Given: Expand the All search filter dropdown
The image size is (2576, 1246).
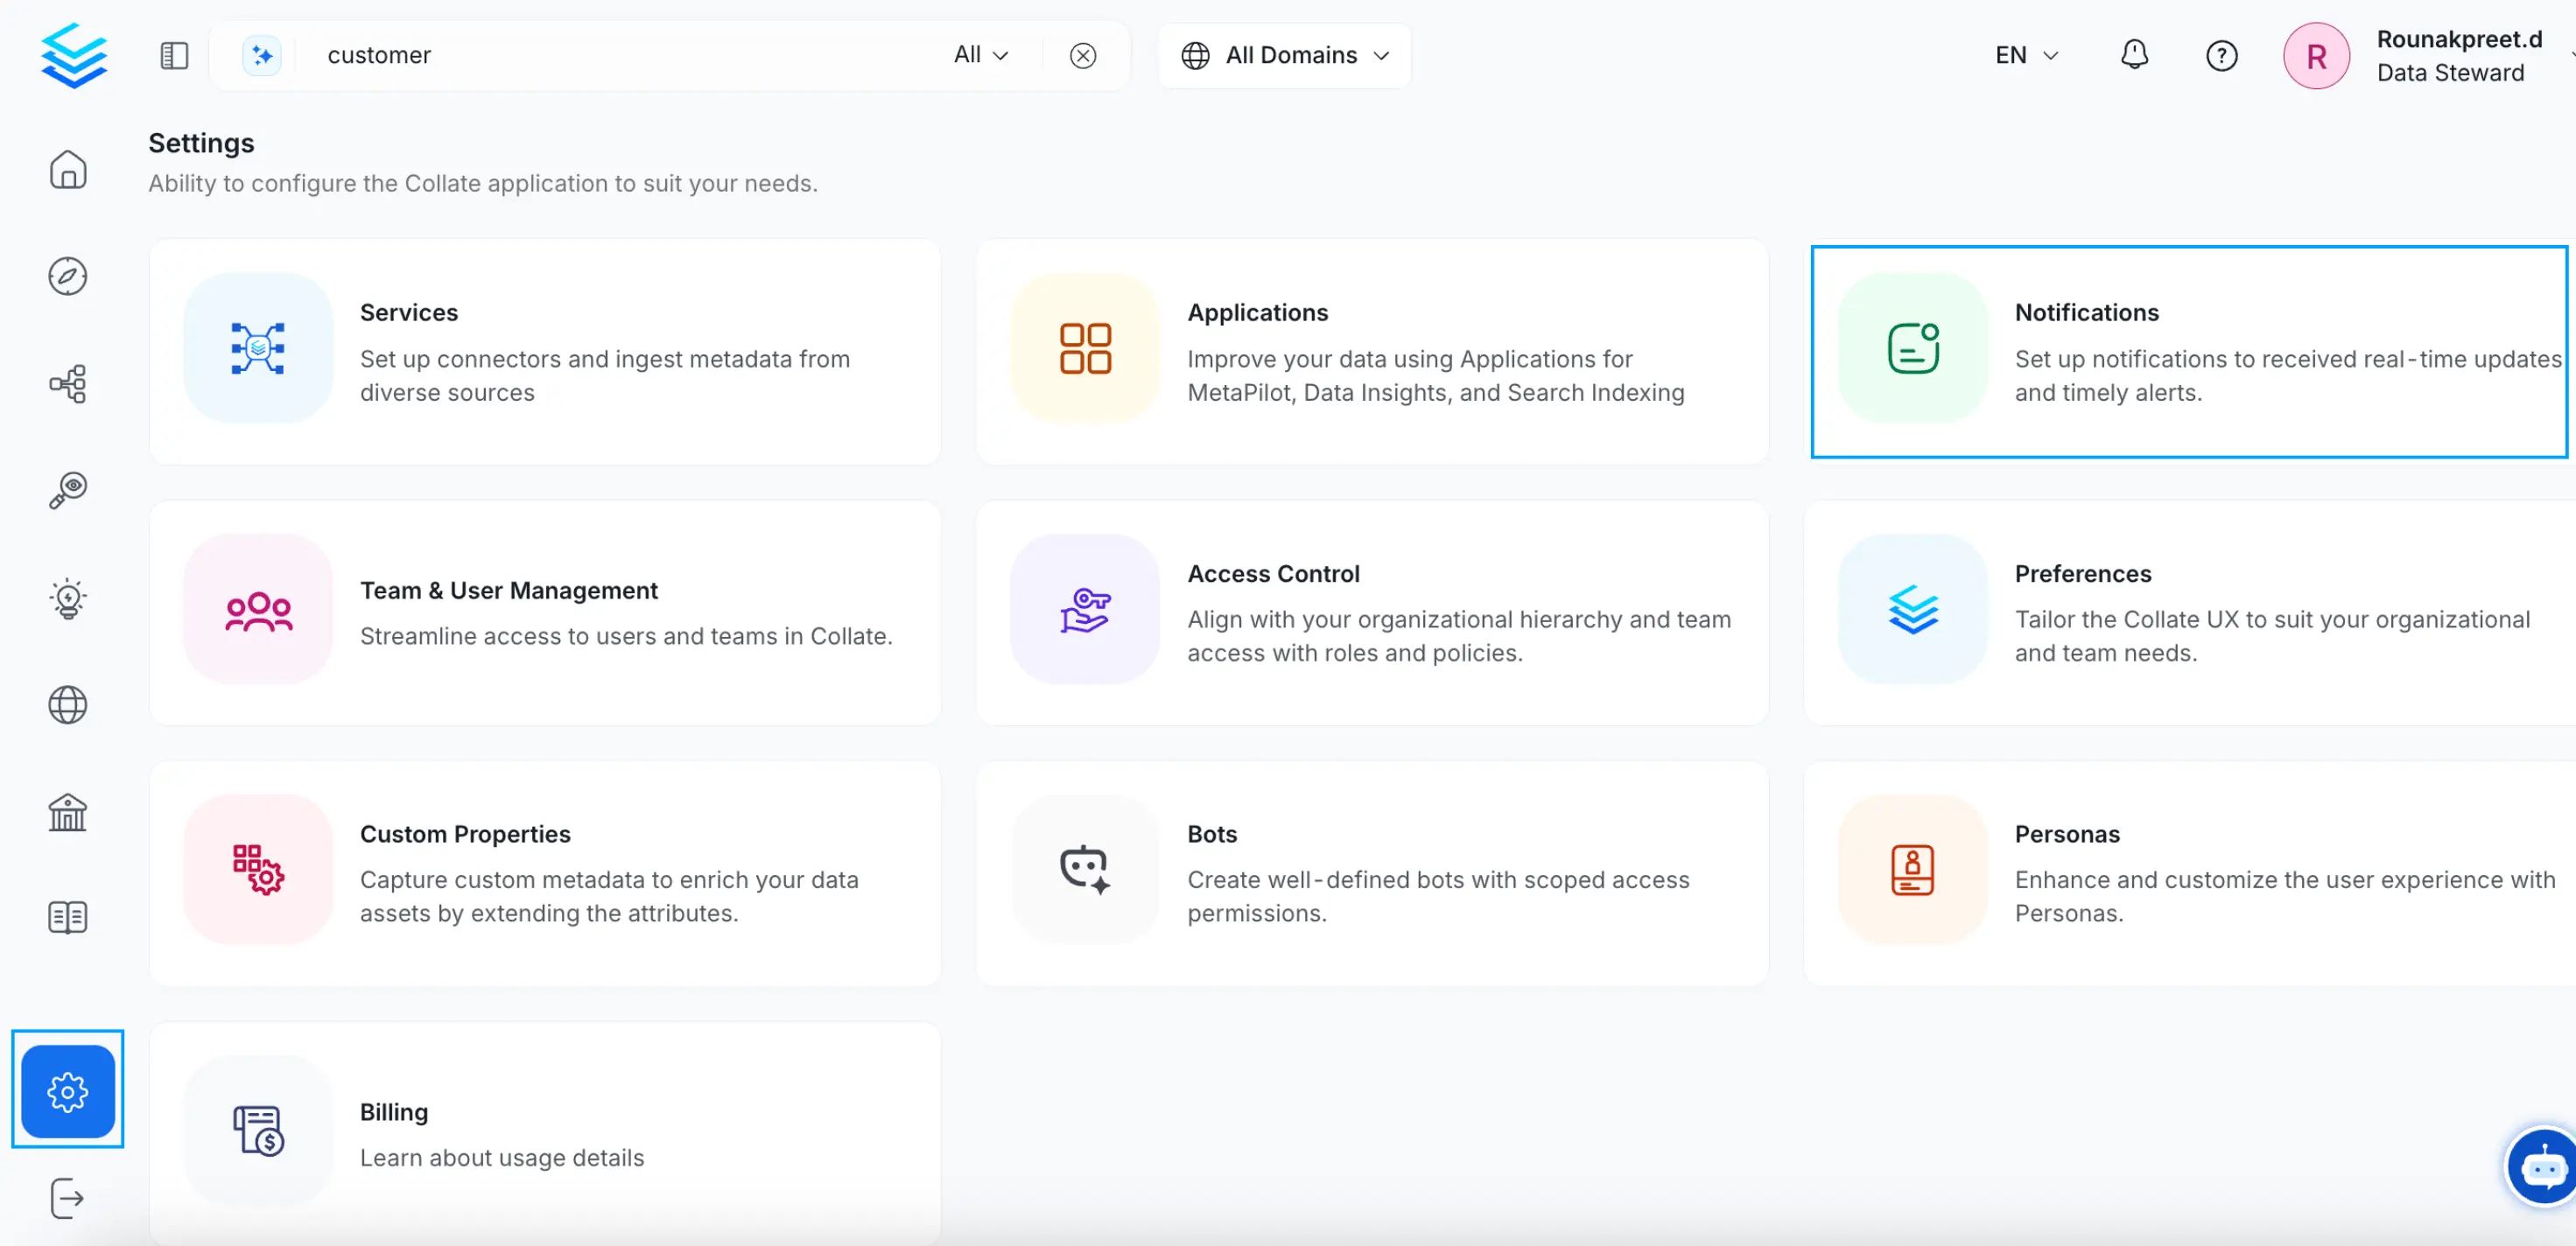Looking at the screenshot, I should click(x=980, y=55).
